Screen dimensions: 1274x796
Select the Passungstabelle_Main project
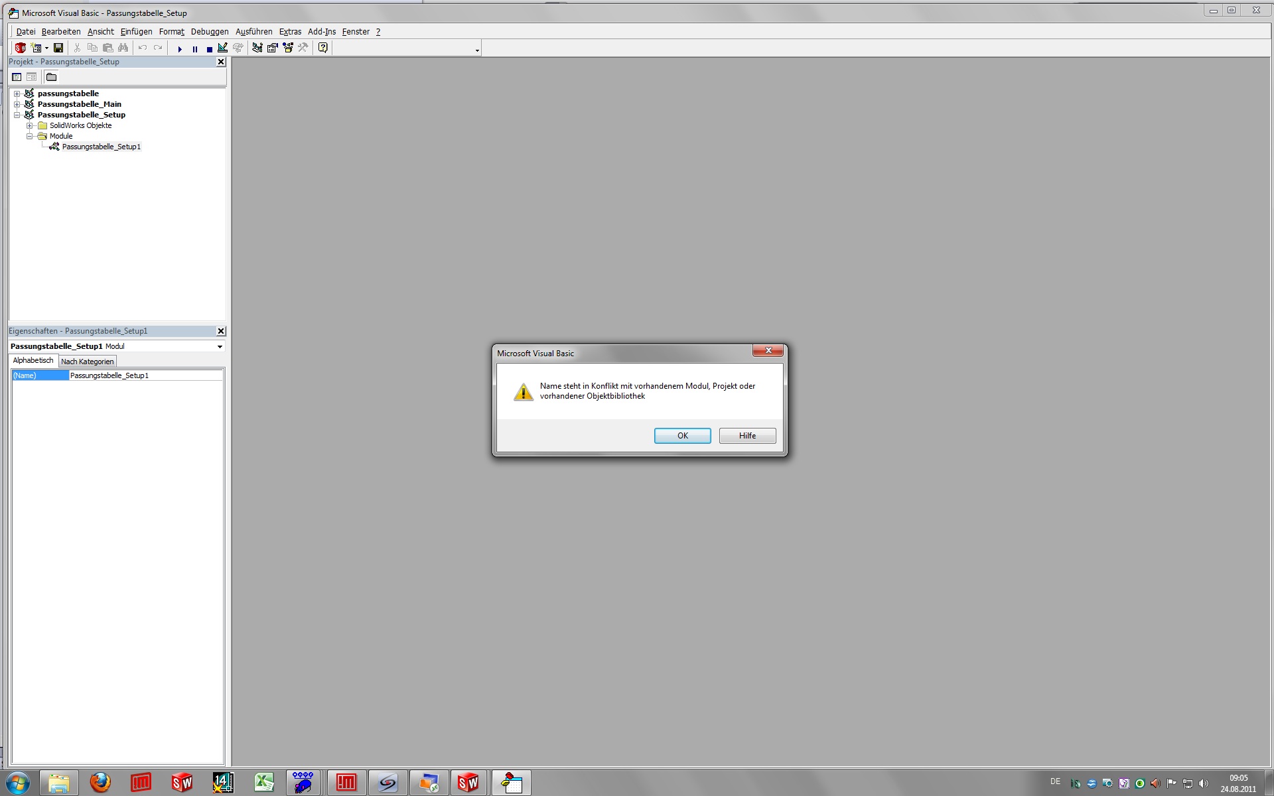[79, 104]
